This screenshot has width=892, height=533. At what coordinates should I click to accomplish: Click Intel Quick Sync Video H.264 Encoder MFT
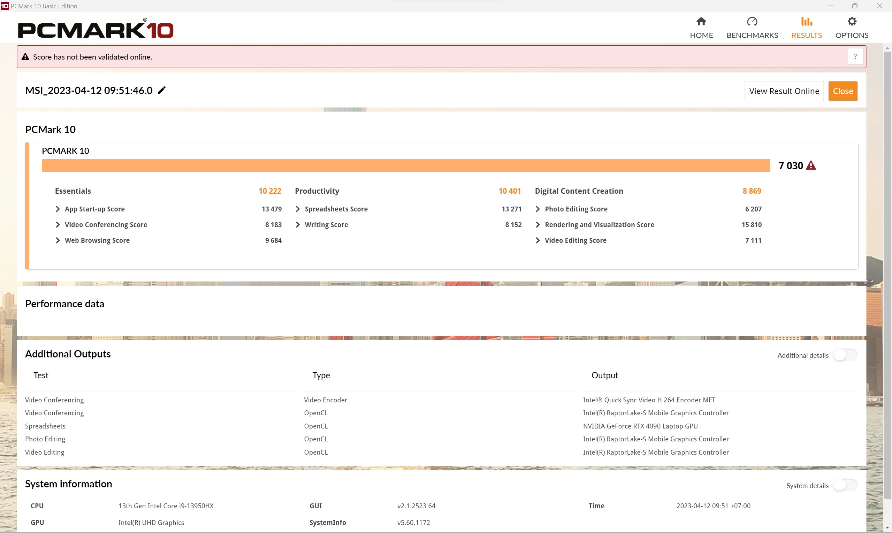649,400
